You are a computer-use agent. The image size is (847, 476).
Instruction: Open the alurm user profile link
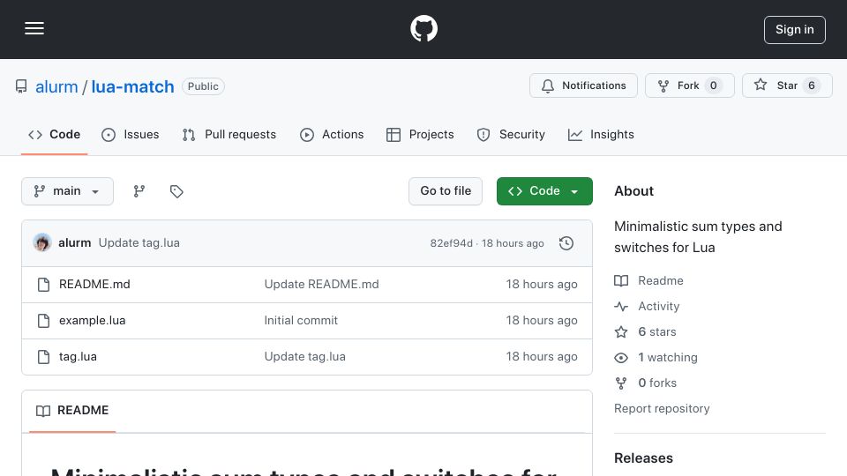(x=56, y=86)
